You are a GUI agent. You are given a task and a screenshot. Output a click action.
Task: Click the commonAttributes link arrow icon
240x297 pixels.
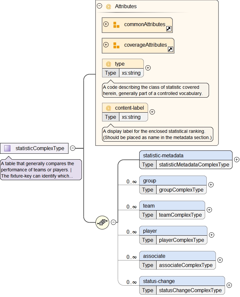[169, 29]
